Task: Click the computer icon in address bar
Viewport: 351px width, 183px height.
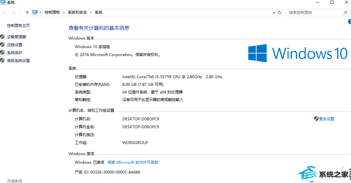Action: click(35, 12)
